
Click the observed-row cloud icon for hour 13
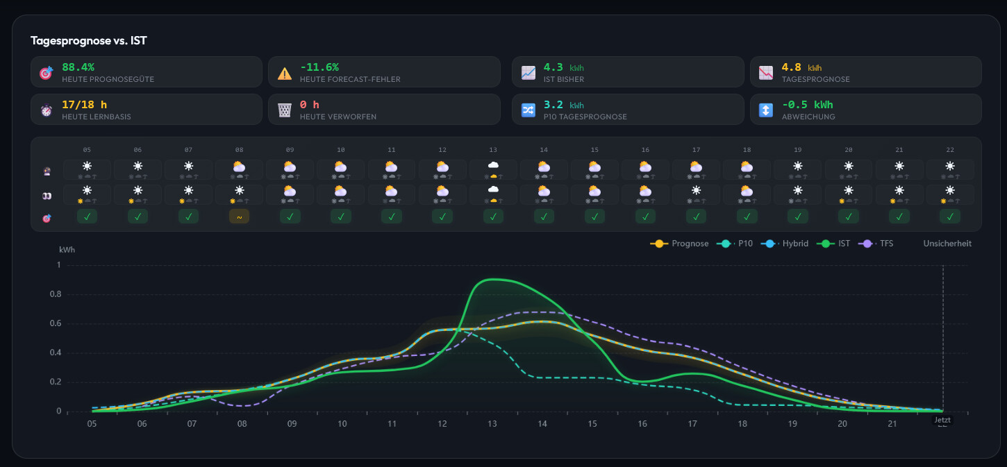[x=493, y=189]
